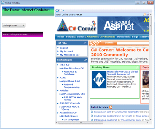Open the discount ASP.net banner ad
Image resolution: width=155 pixels, height=129 pixels.
(x=123, y=25)
